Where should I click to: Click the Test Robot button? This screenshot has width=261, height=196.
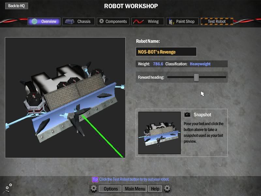coord(217,22)
